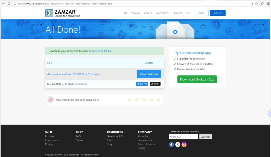Click the Log In button
The width and height of the screenshot is (271, 157).
pyautogui.click(x=201, y=13)
